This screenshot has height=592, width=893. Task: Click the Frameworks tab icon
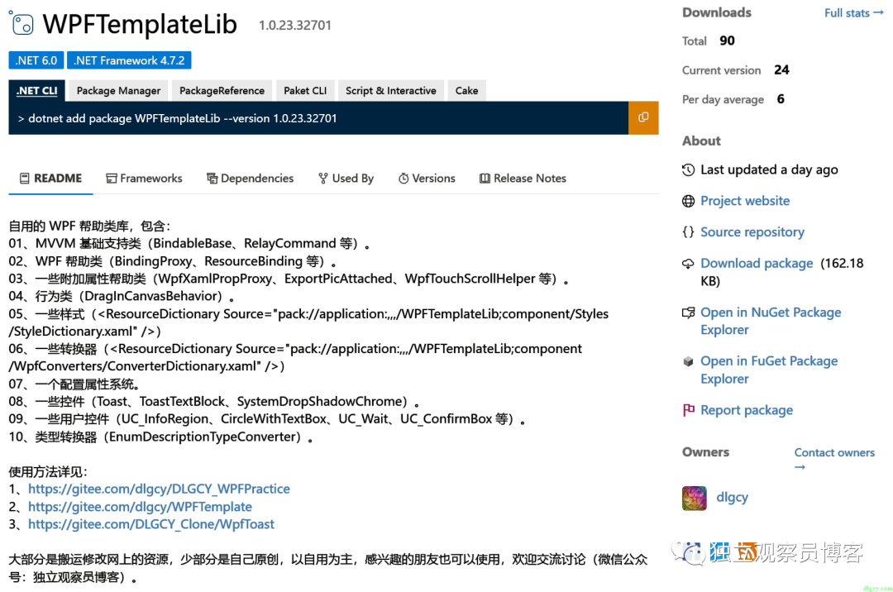click(111, 178)
